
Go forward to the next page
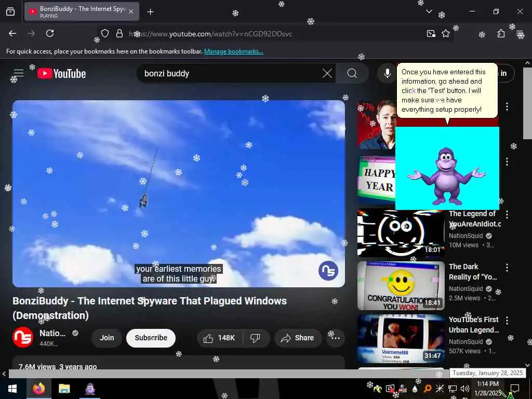(x=31, y=33)
